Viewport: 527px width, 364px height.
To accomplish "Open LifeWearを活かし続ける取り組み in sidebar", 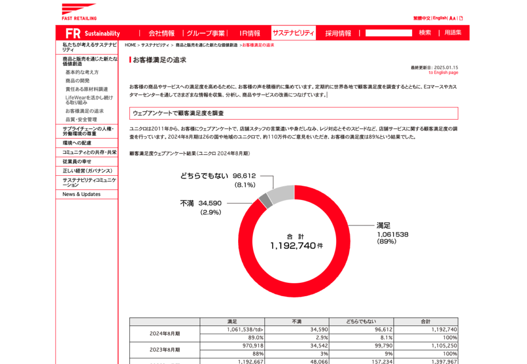I will [x=89, y=100].
